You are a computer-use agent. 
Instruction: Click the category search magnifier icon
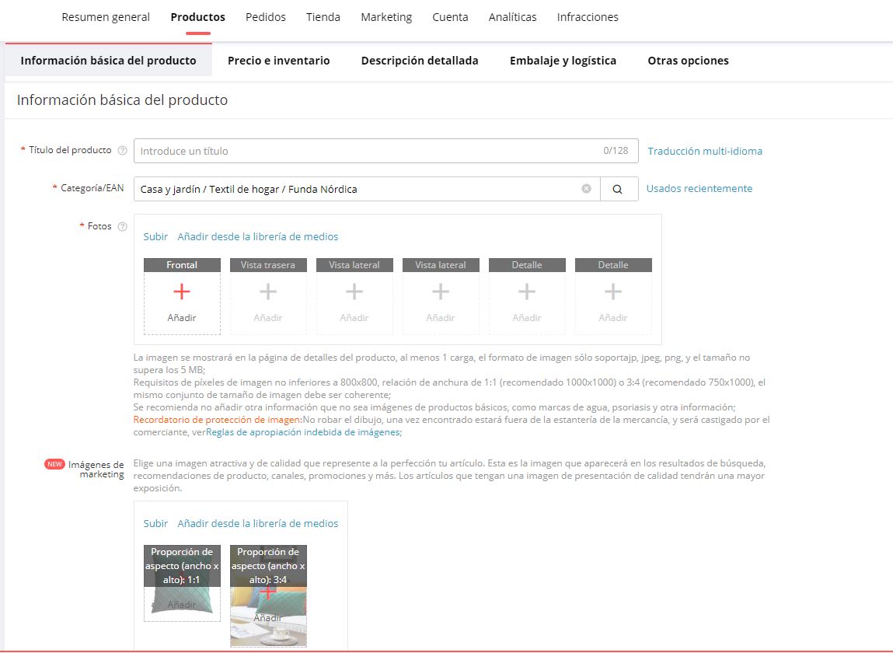pos(617,189)
